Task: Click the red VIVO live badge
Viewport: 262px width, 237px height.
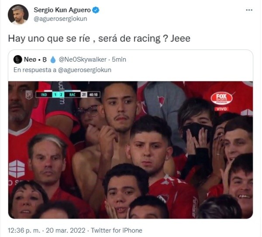Action: point(221,109)
